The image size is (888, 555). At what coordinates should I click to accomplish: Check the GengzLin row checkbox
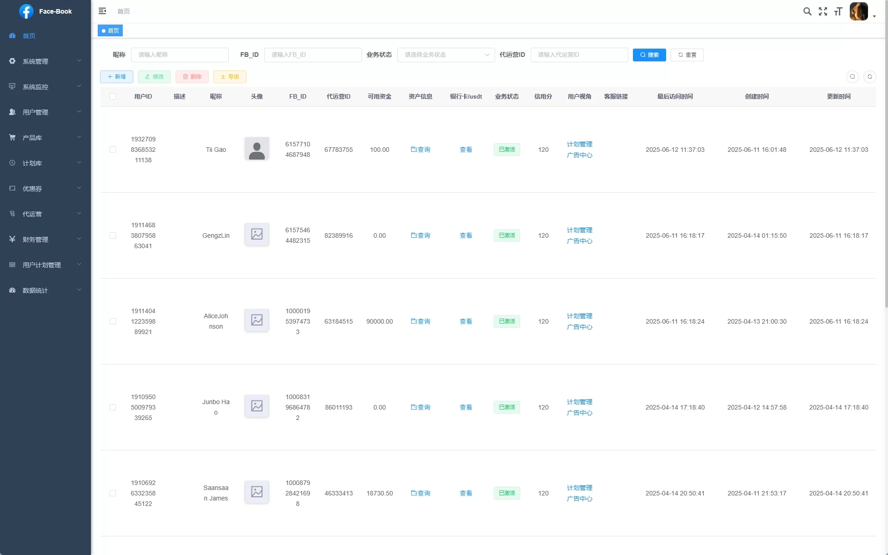point(113,235)
